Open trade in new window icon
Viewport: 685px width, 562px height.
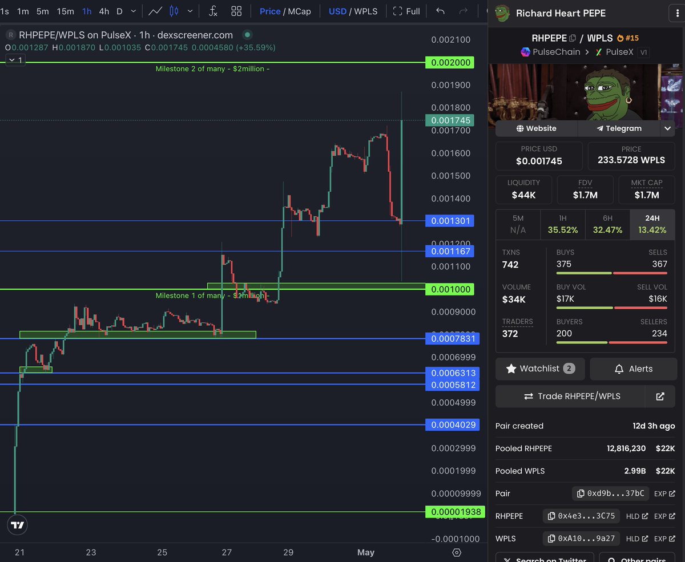click(660, 396)
